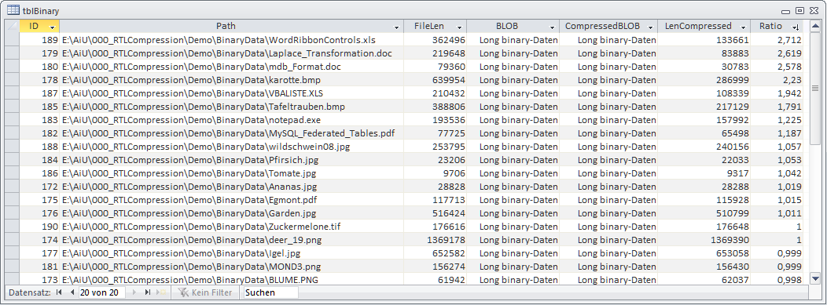
Task: Select the row selector for ID 189
Action: (12, 40)
